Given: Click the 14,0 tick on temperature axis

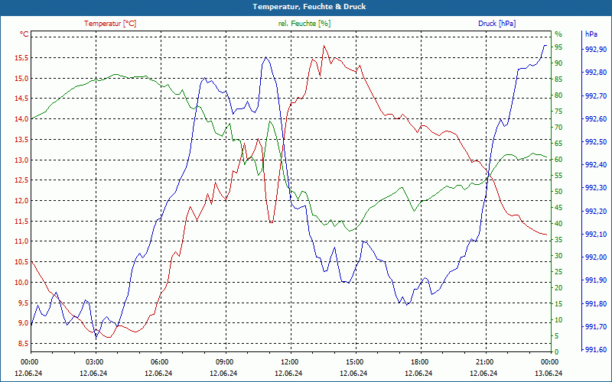Looking at the screenshot, I should [21, 119].
